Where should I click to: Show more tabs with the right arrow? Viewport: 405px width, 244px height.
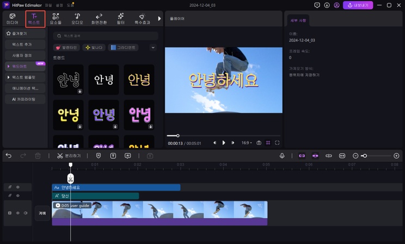159,18
